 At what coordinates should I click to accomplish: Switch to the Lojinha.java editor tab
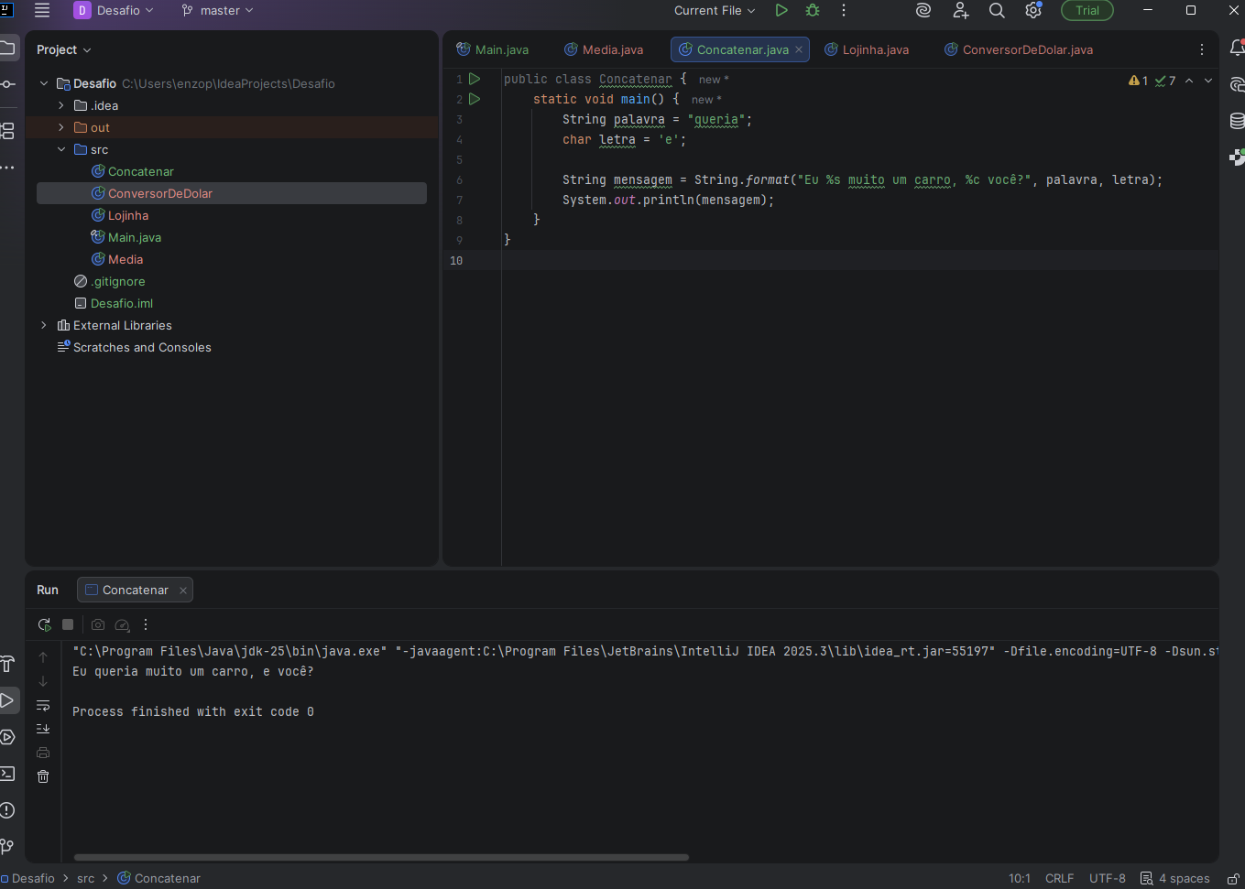(x=875, y=49)
